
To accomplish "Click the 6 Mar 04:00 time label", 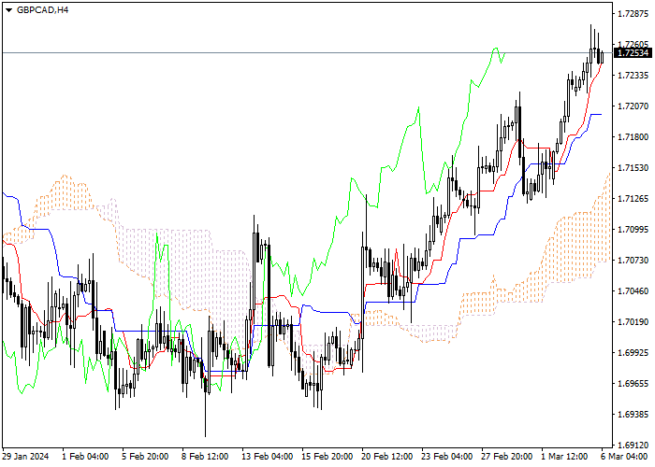I will pyautogui.click(x=624, y=457).
